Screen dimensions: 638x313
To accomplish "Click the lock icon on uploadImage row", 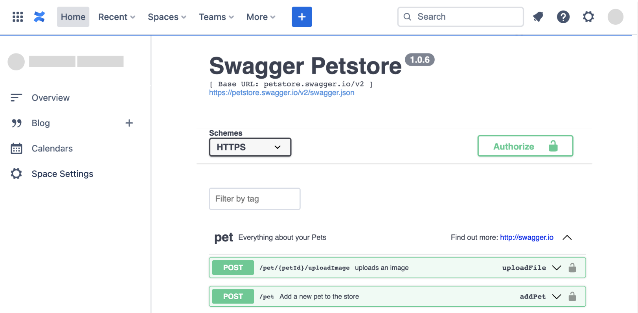I will point(572,268).
